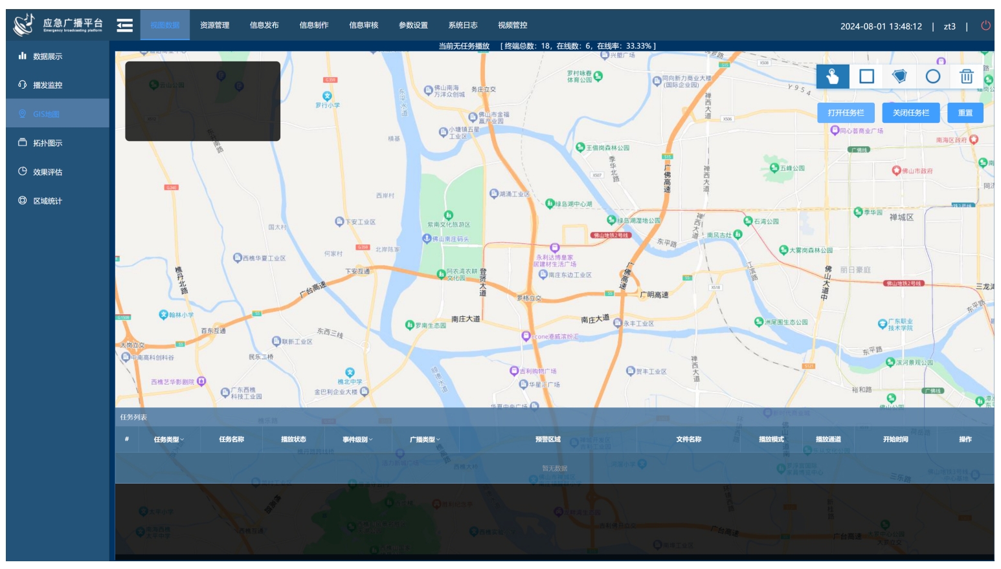1001x569 pixels.
Task: Select the polygon drawing tool
Action: (x=899, y=76)
